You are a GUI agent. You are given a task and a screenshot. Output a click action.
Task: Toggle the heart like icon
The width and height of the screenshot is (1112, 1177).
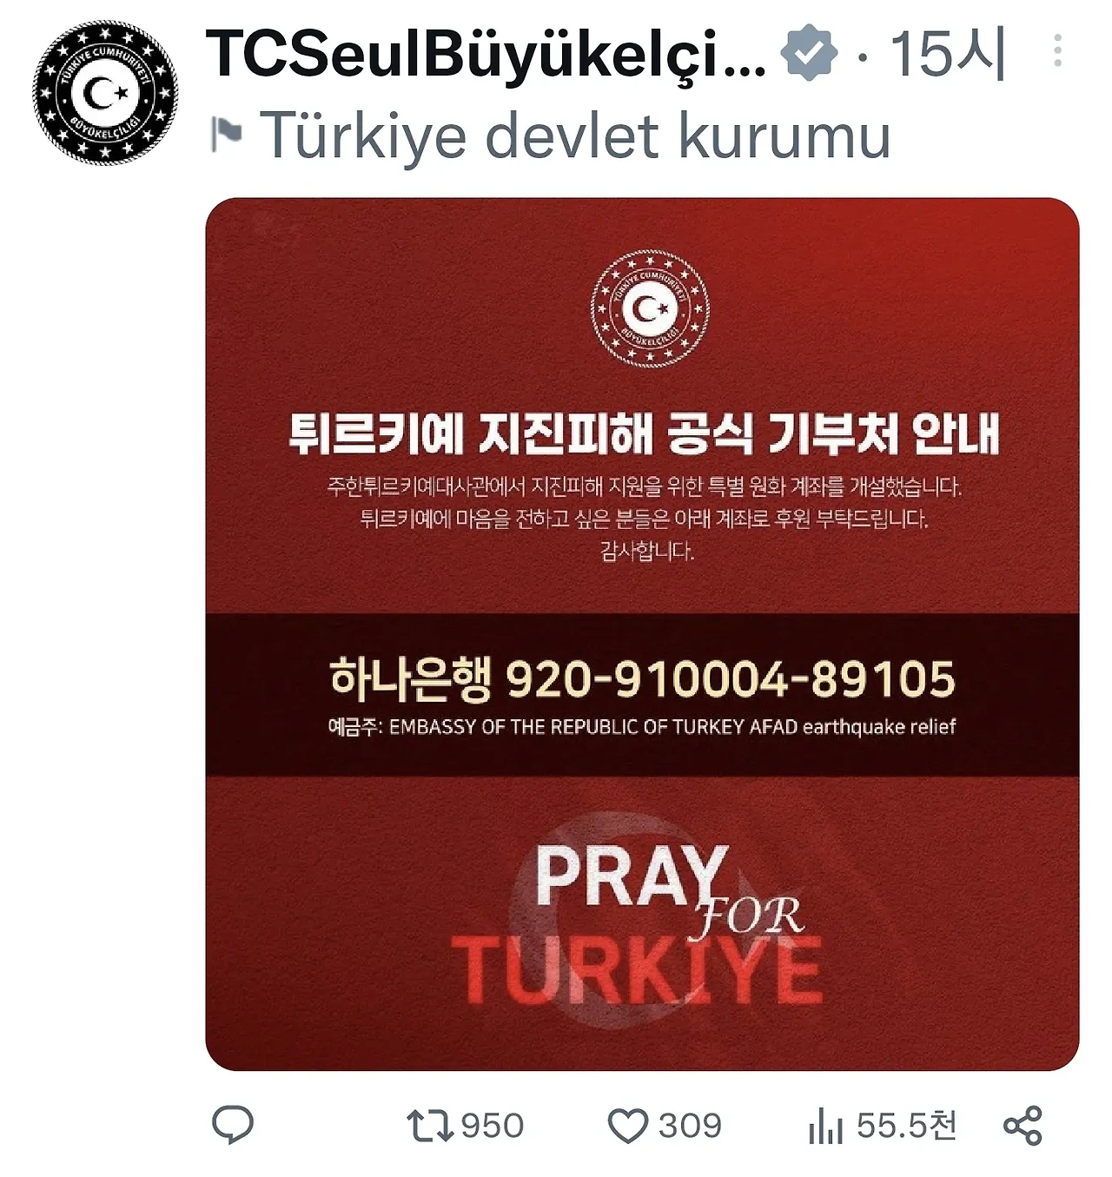[x=628, y=1126]
